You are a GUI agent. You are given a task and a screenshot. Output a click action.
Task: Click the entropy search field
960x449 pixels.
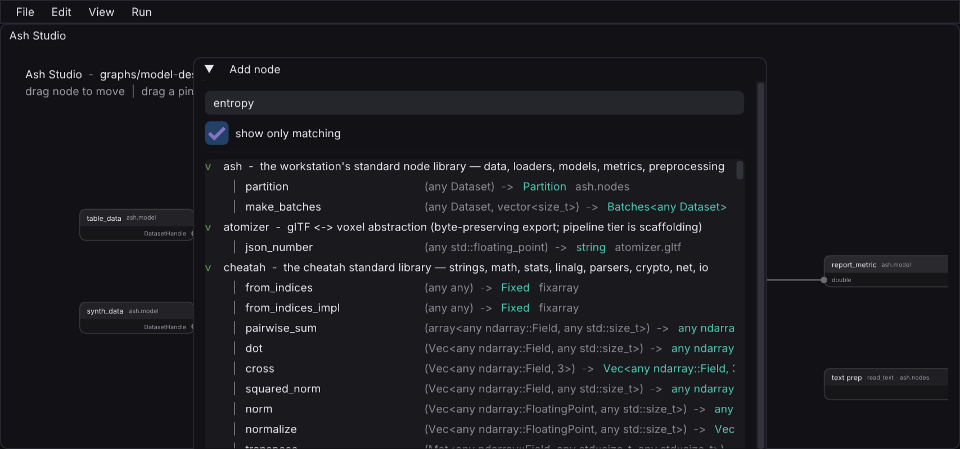pyautogui.click(x=474, y=103)
